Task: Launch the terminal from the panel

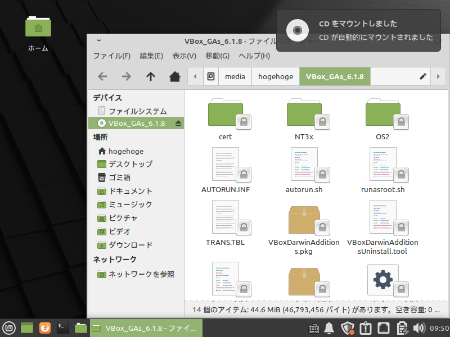Action: click(x=62, y=328)
